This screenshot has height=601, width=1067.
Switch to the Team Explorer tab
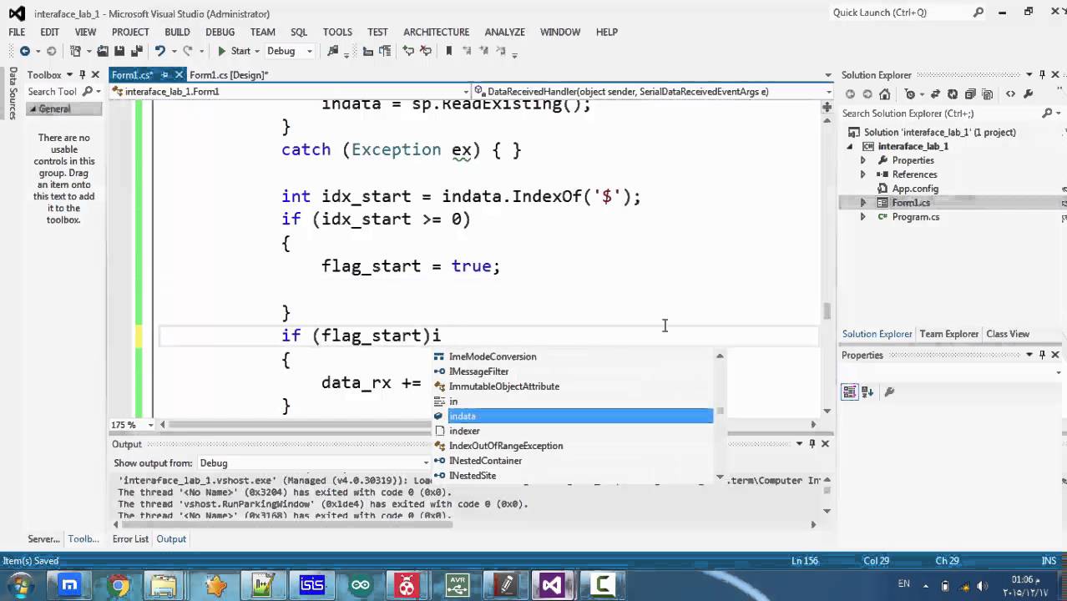948,334
